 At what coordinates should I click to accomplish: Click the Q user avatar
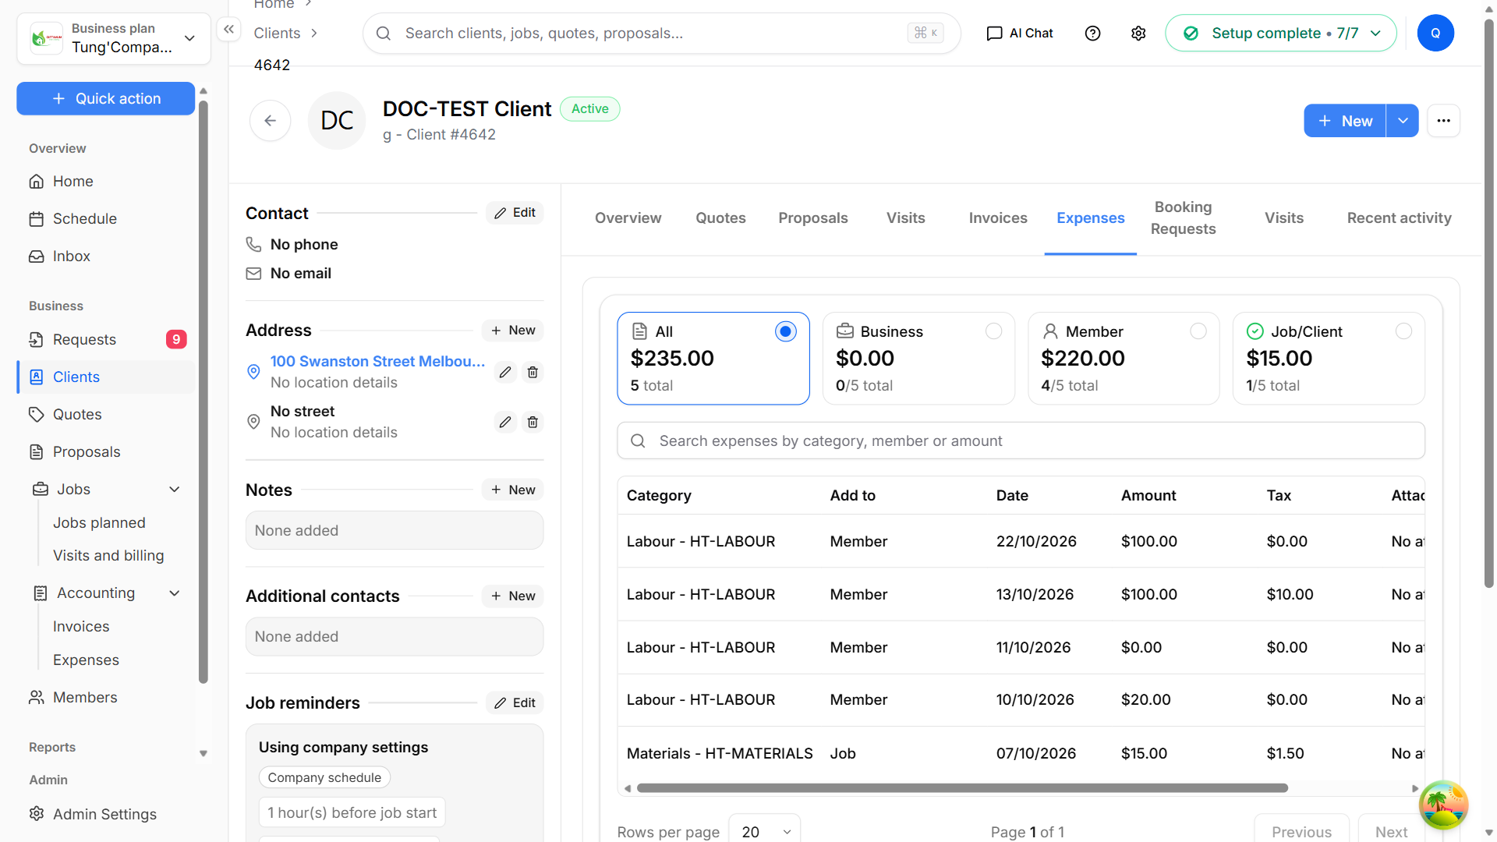click(1435, 34)
